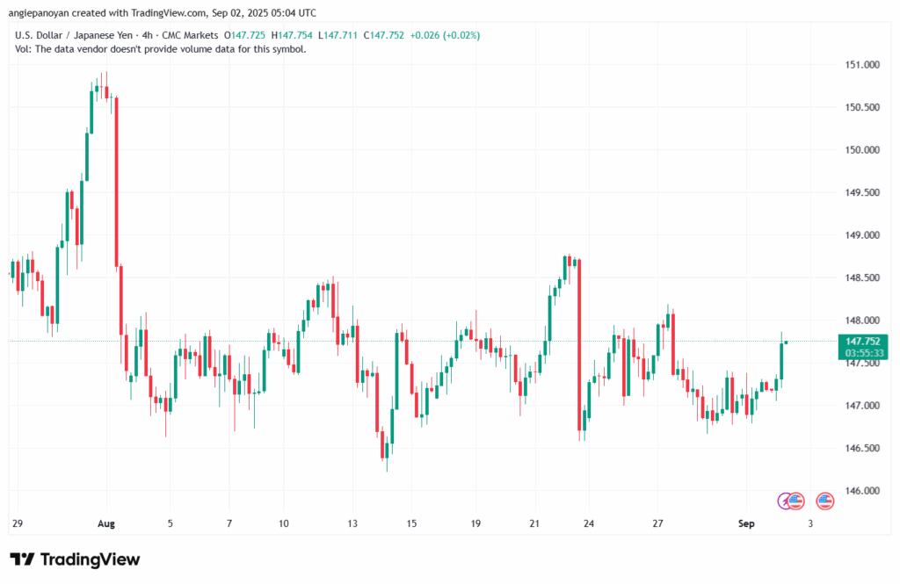The width and height of the screenshot is (900, 584).
Task: Open the rightmost US flag economic event
Action: point(825,501)
